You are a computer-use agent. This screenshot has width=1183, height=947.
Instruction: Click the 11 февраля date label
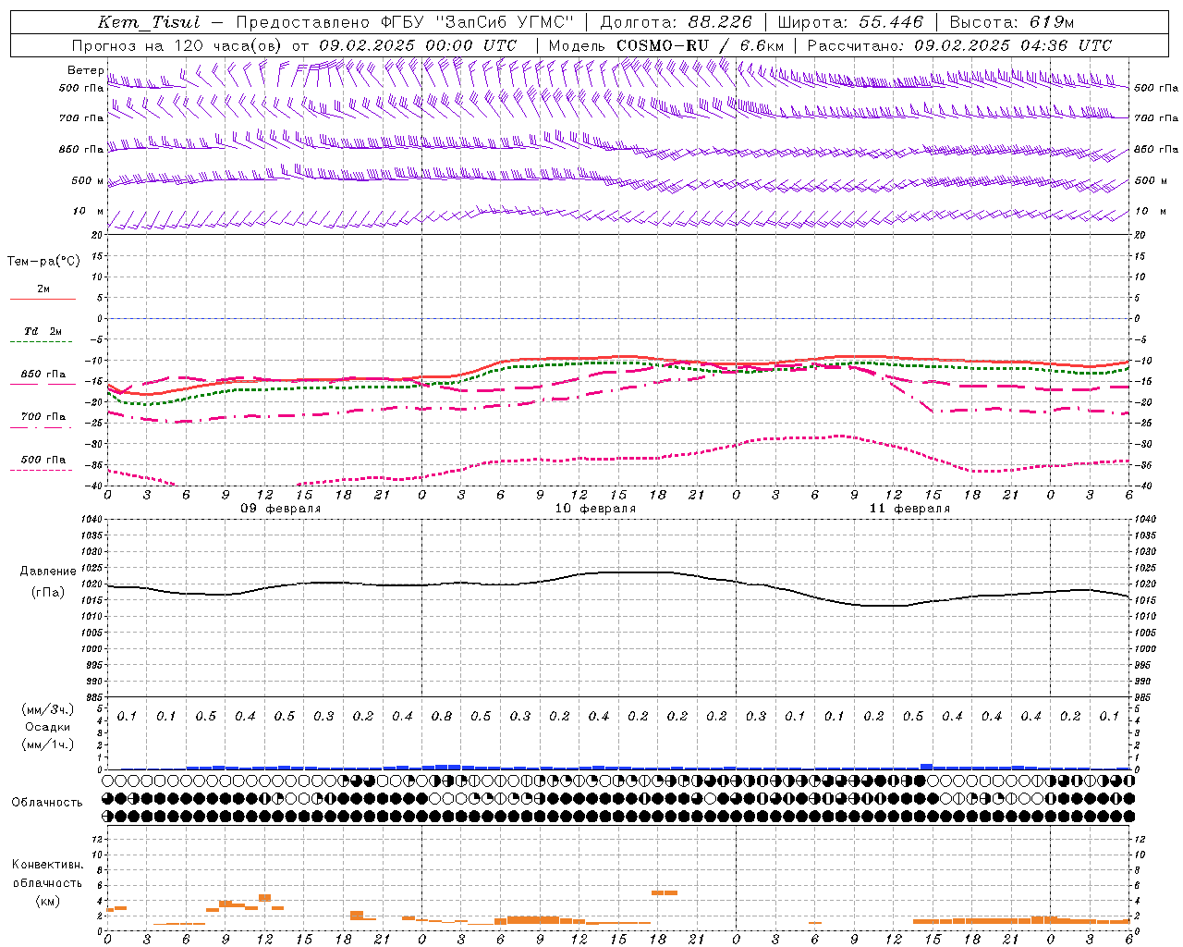tap(909, 509)
